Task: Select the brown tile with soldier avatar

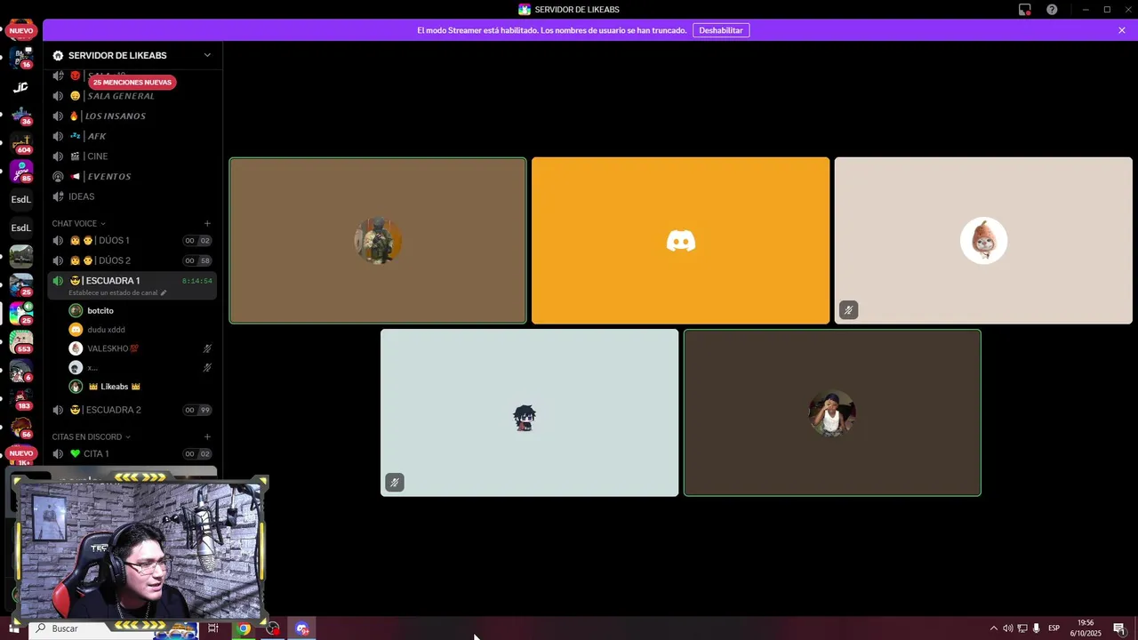Action: (x=378, y=241)
